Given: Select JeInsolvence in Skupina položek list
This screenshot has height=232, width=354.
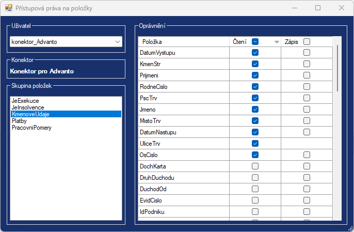Looking at the screenshot, I should click(x=66, y=107).
